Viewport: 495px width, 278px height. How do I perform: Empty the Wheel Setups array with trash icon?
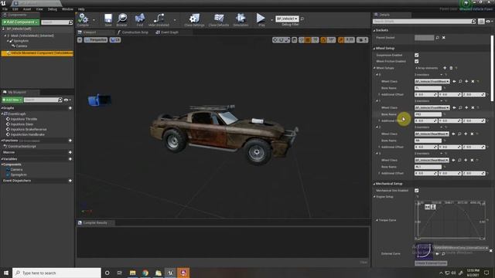pyautogui.click(x=451, y=68)
